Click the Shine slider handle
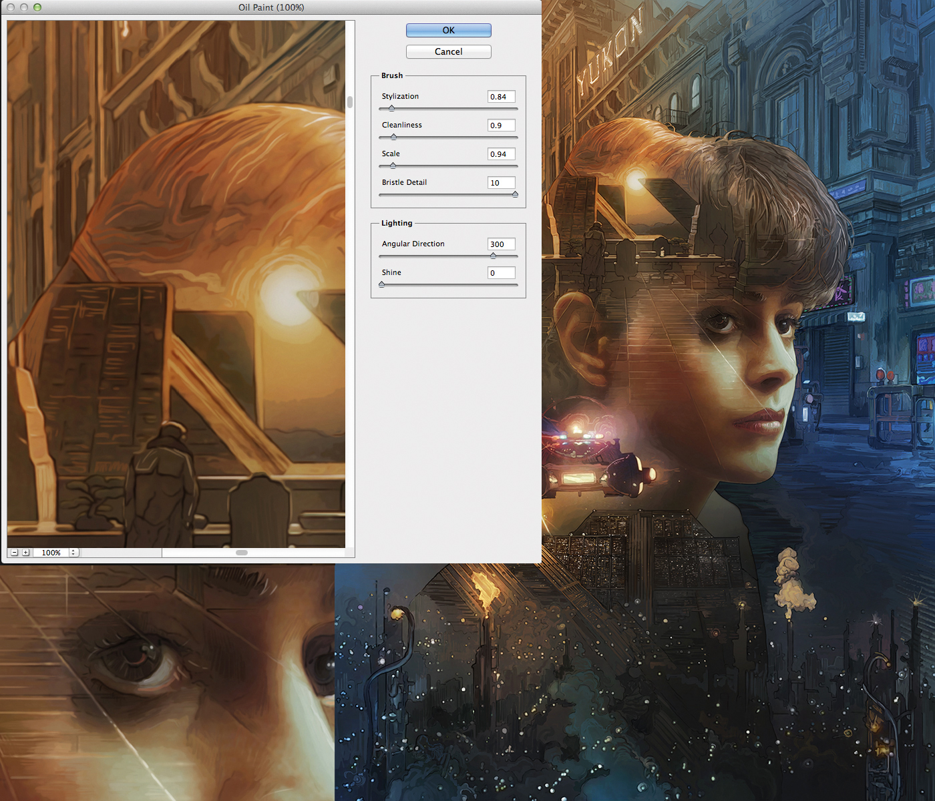The height and width of the screenshot is (801, 935). [381, 284]
